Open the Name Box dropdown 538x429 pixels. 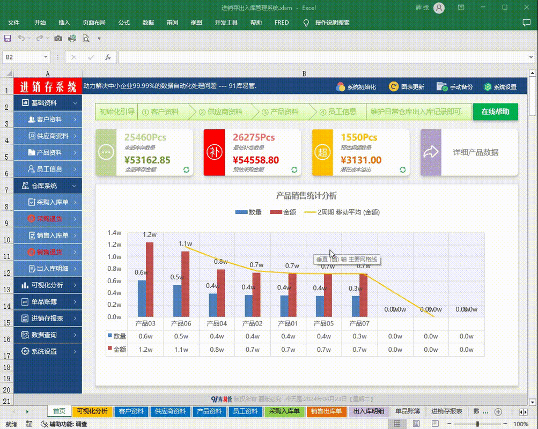46,57
